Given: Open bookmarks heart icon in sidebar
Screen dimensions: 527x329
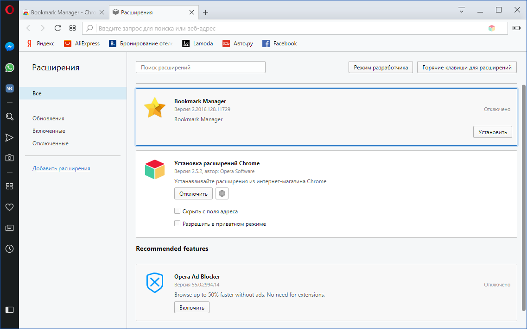Looking at the screenshot, I should (9, 207).
